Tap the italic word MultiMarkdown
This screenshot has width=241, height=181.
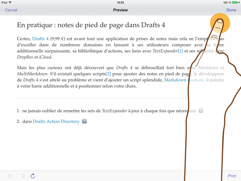click(x=32, y=74)
